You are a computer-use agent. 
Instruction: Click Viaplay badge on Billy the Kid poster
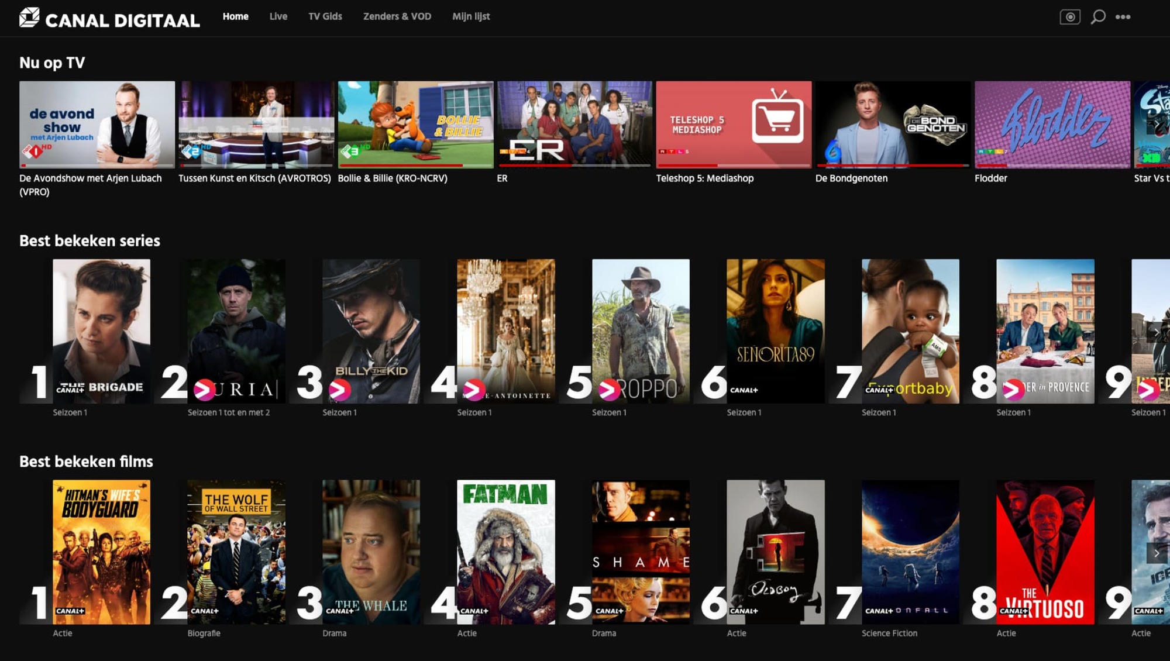pyautogui.click(x=339, y=389)
